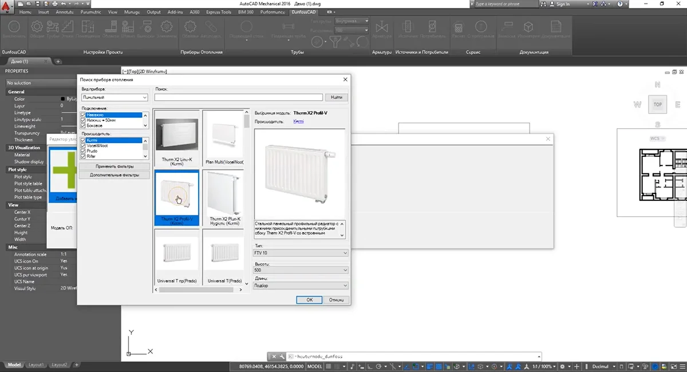Open the Вид прибора dropdown
The image size is (687, 372).
coord(114,97)
